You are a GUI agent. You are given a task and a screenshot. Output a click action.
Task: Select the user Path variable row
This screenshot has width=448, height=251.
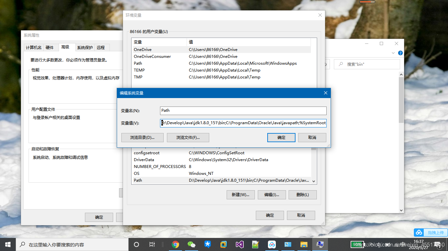pyautogui.click(x=221, y=63)
